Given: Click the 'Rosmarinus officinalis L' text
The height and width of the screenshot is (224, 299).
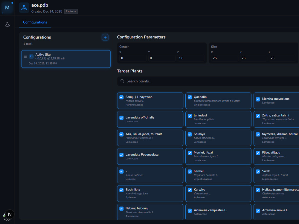Looking at the screenshot, I should [x=139, y=138].
